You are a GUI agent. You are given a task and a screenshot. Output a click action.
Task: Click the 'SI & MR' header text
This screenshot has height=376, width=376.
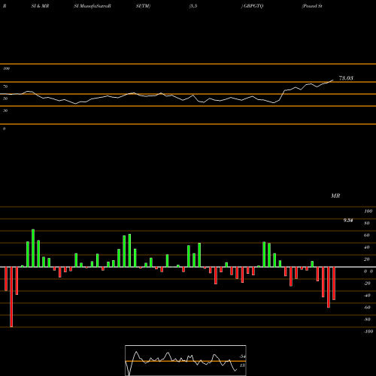(40, 6)
